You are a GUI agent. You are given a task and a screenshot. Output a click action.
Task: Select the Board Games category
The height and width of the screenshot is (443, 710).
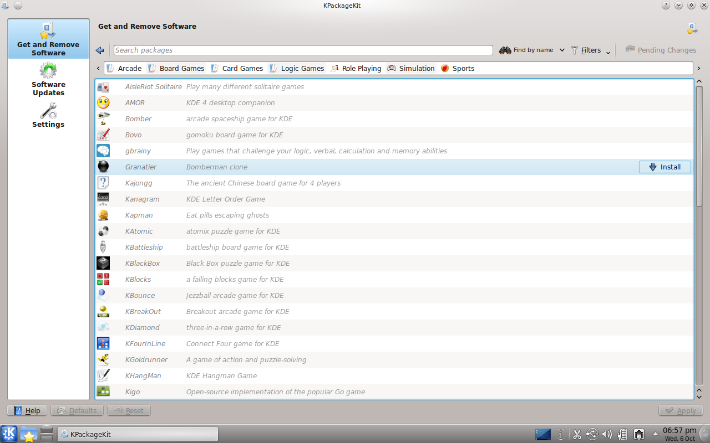pyautogui.click(x=176, y=69)
